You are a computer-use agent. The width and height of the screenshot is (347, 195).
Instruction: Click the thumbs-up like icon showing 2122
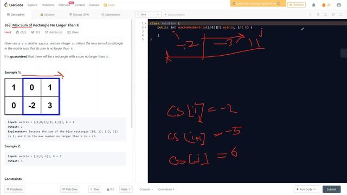pyautogui.click(x=17, y=32)
